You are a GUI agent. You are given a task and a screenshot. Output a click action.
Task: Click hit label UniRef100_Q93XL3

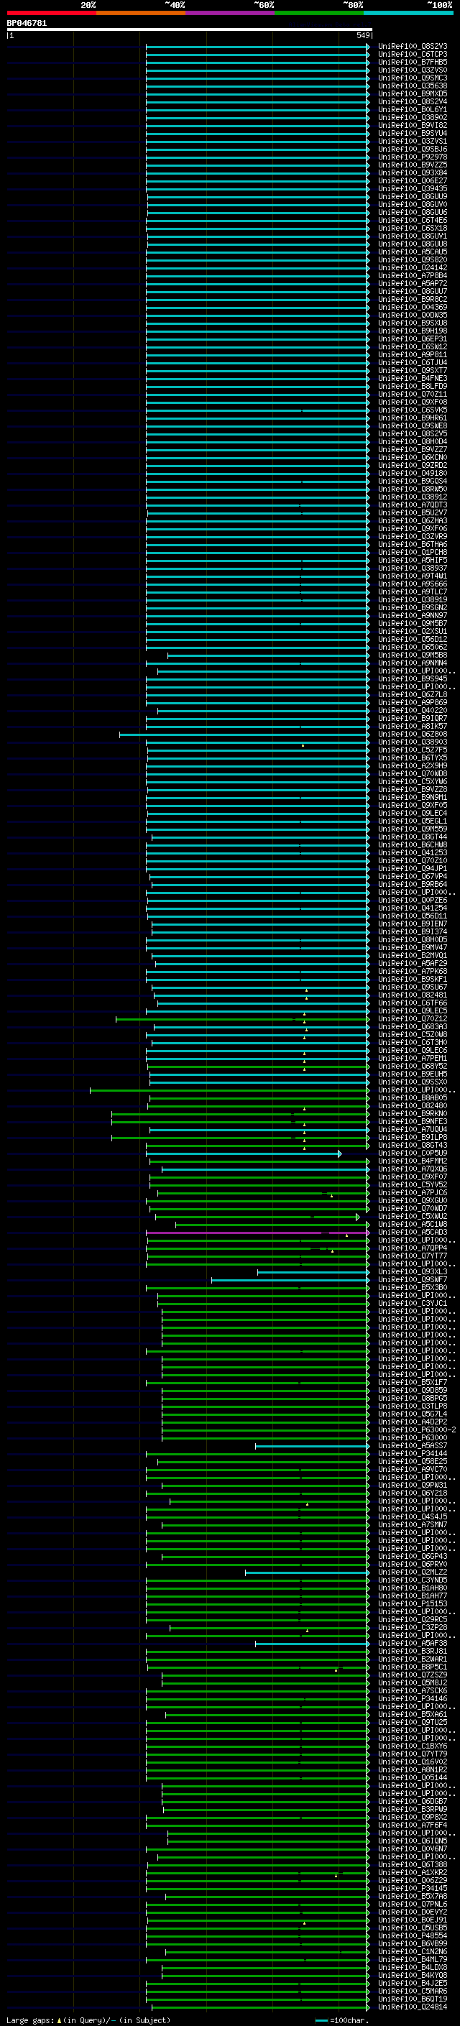pyautogui.click(x=413, y=1273)
